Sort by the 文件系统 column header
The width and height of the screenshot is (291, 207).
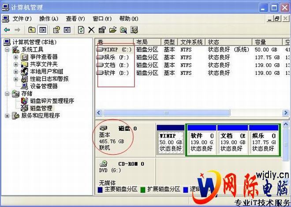click(x=191, y=42)
